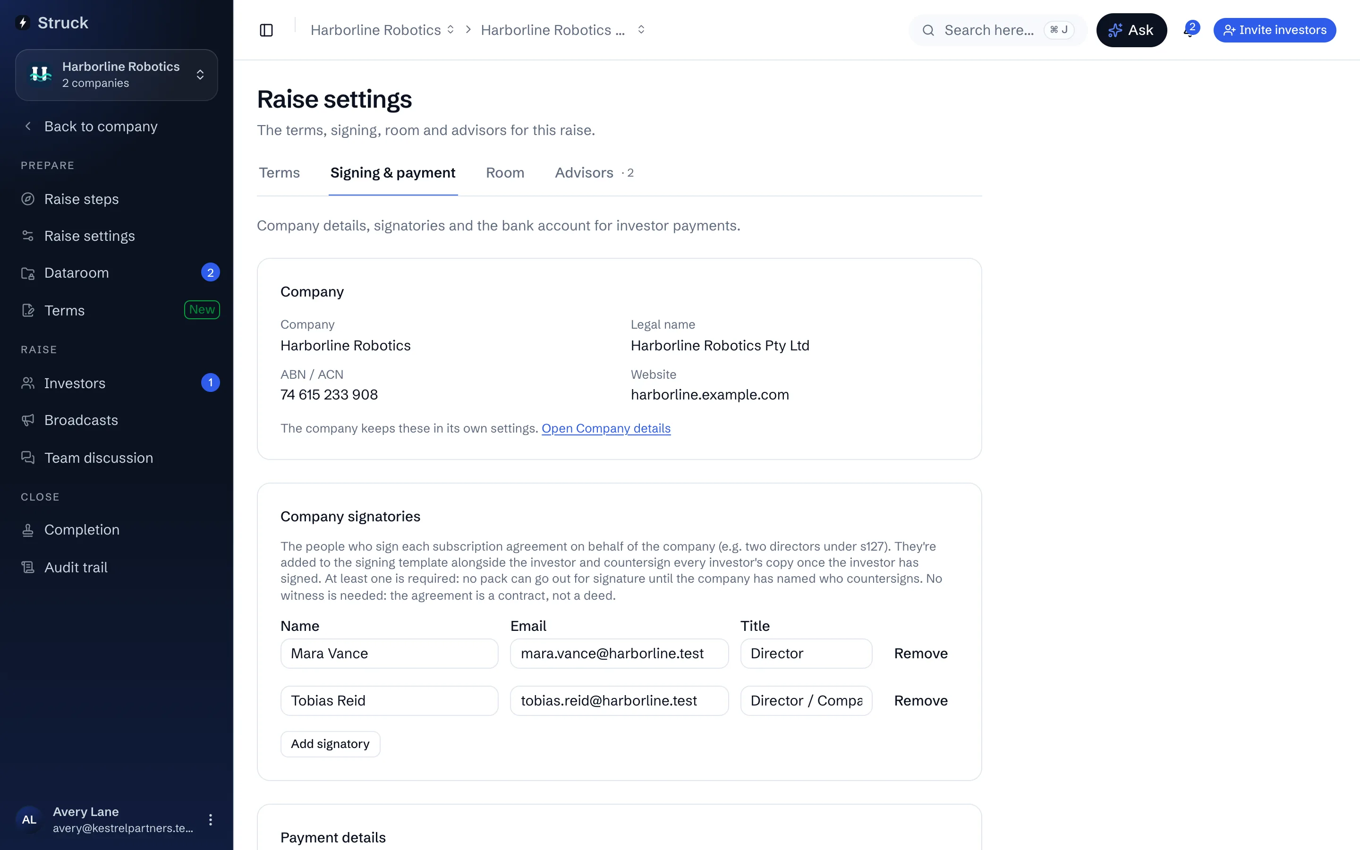Click the Ask button
The height and width of the screenshot is (850, 1360).
(x=1131, y=30)
